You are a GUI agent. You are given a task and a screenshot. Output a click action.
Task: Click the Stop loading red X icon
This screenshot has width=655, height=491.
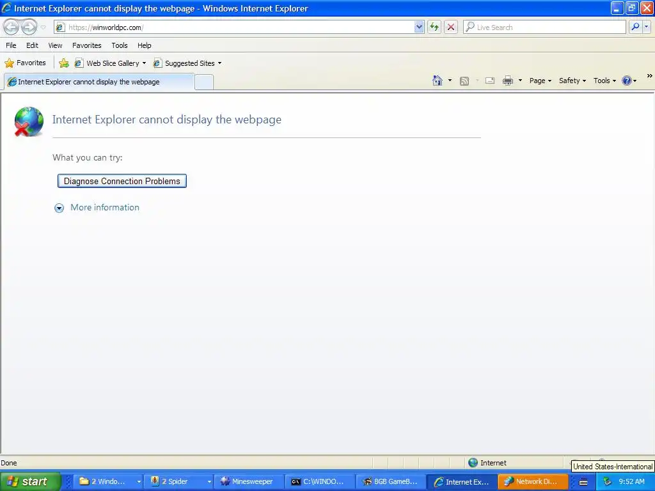[x=451, y=27]
